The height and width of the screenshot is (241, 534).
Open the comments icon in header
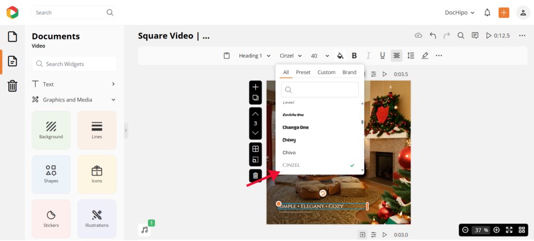click(475, 35)
